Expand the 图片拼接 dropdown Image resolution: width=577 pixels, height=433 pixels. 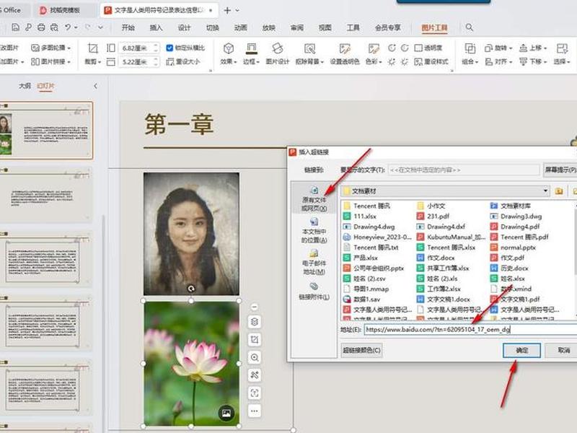click(69, 62)
